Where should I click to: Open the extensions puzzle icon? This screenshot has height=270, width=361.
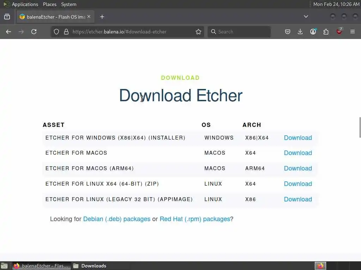coord(326,32)
